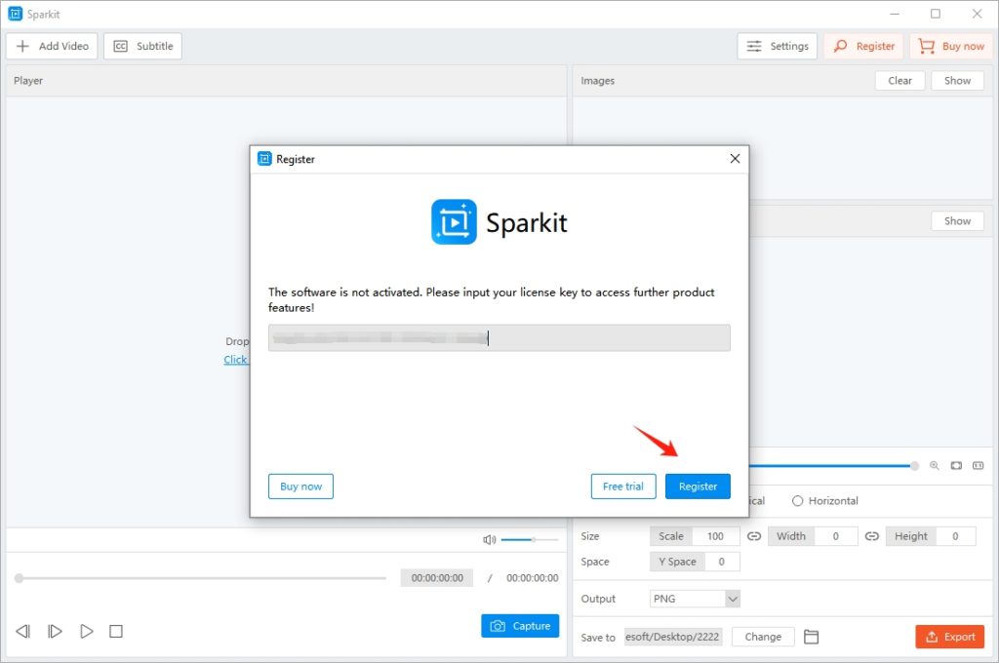
Task: Minimize the Sparkit window
Action: pyautogui.click(x=895, y=14)
